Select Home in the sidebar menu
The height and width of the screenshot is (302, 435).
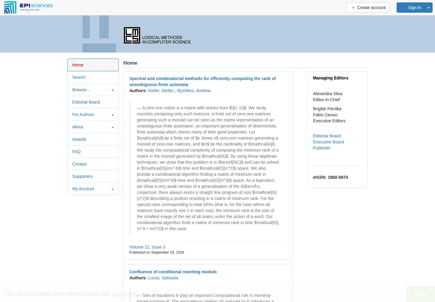click(x=93, y=65)
